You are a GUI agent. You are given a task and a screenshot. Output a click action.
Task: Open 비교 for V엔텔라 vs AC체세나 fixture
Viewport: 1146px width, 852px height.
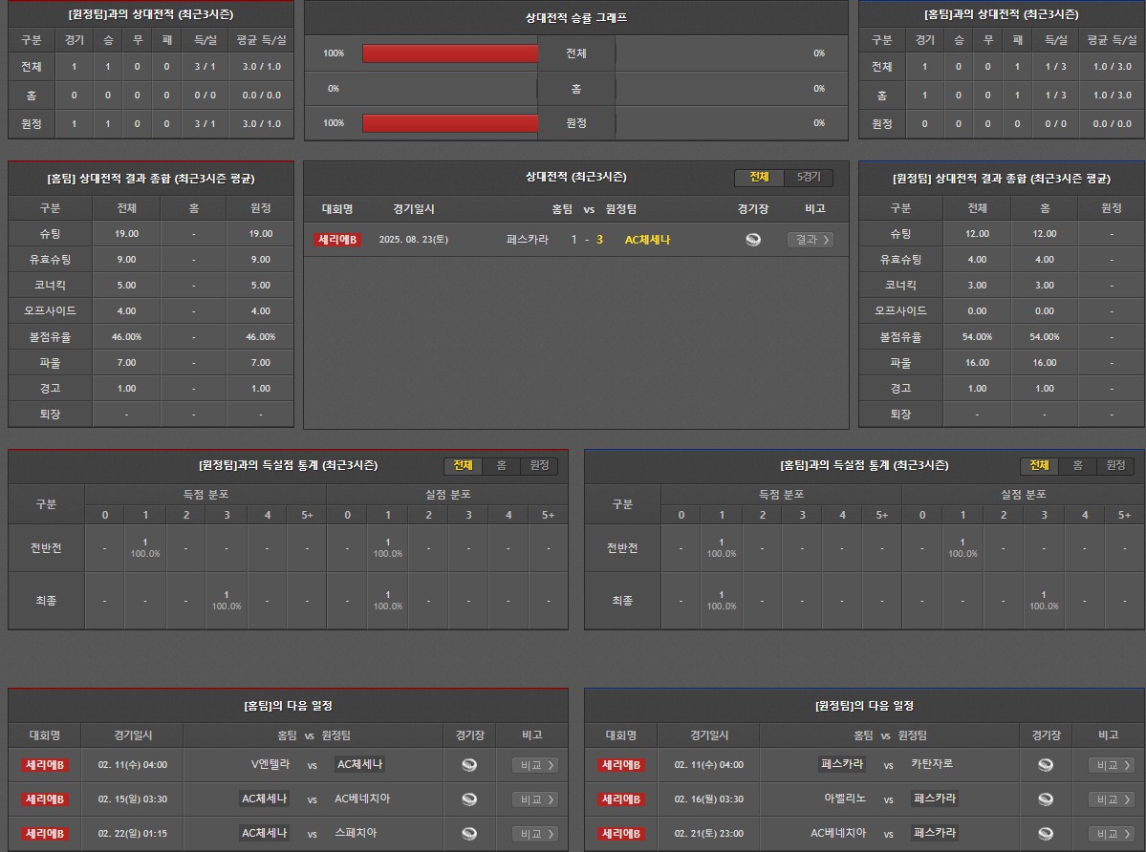pyautogui.click(x=534, y=765)
